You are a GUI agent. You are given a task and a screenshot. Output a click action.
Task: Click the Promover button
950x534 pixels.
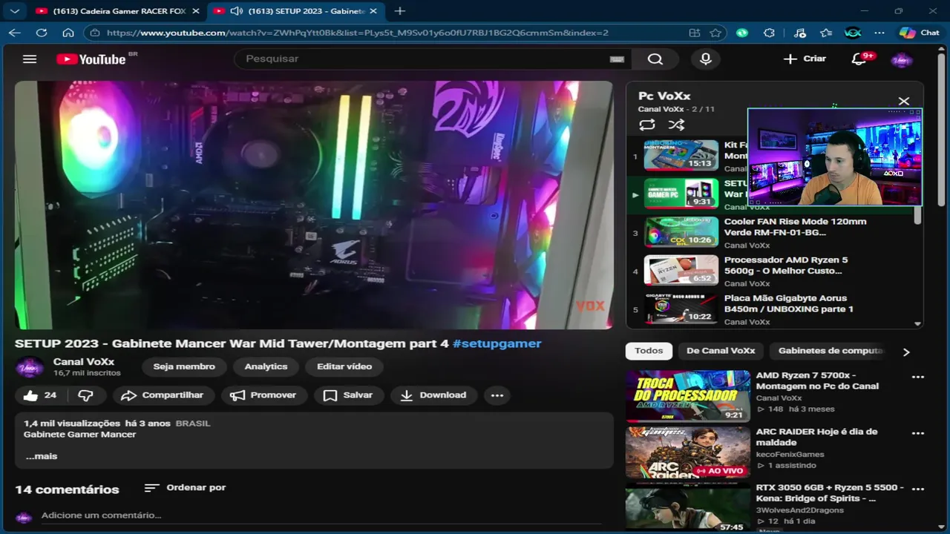pos(263,395)
